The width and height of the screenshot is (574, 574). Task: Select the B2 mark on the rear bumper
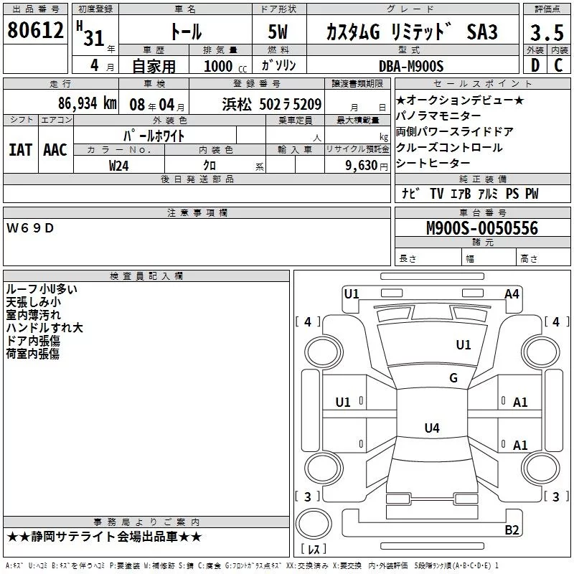[512, 530]
